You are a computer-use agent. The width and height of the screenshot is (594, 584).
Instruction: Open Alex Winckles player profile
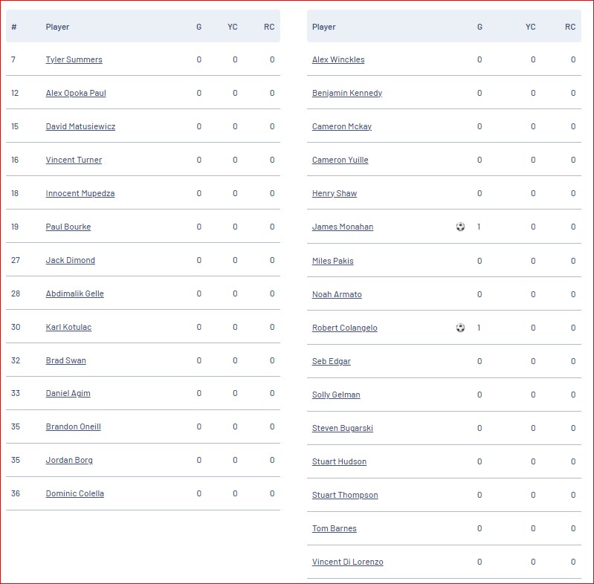click(x=338, y=59)
